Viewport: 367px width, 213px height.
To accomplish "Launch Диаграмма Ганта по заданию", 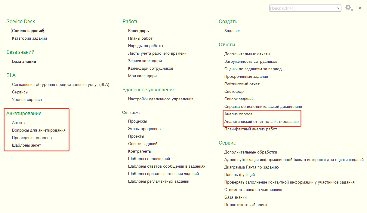I will pos(251,167).
